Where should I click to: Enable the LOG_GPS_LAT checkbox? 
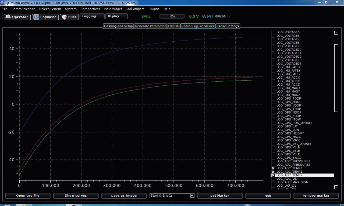(x=273, y=127)
